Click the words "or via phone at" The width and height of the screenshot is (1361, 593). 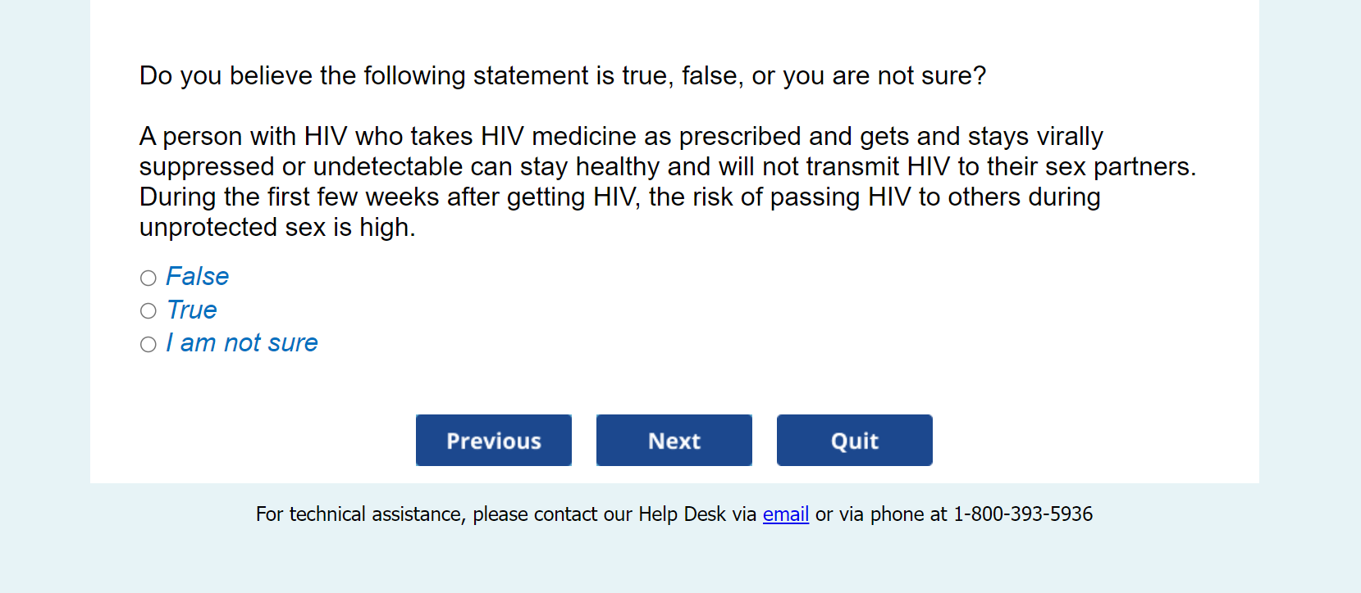point(881,514)
